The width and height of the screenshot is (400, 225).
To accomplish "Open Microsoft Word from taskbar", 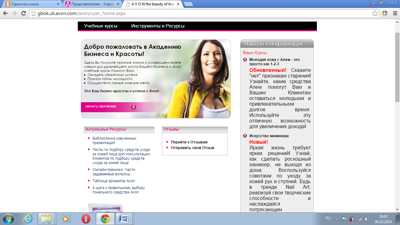I will tap(124, 219).
